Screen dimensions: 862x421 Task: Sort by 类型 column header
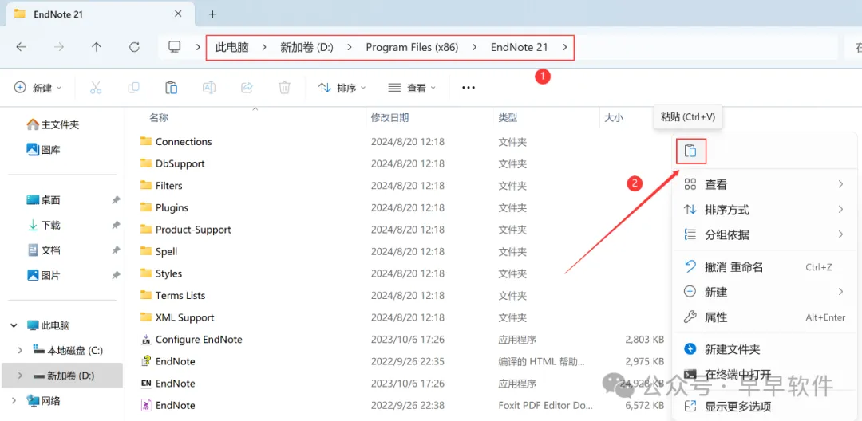point(508,117)
